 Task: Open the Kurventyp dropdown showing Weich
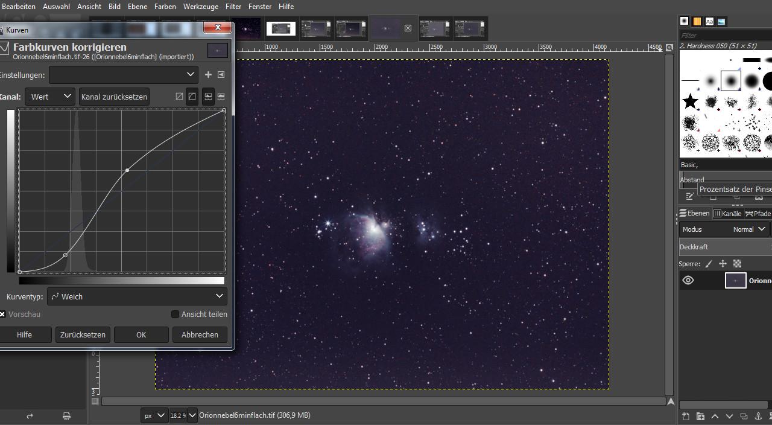click(x=137, y=296)
